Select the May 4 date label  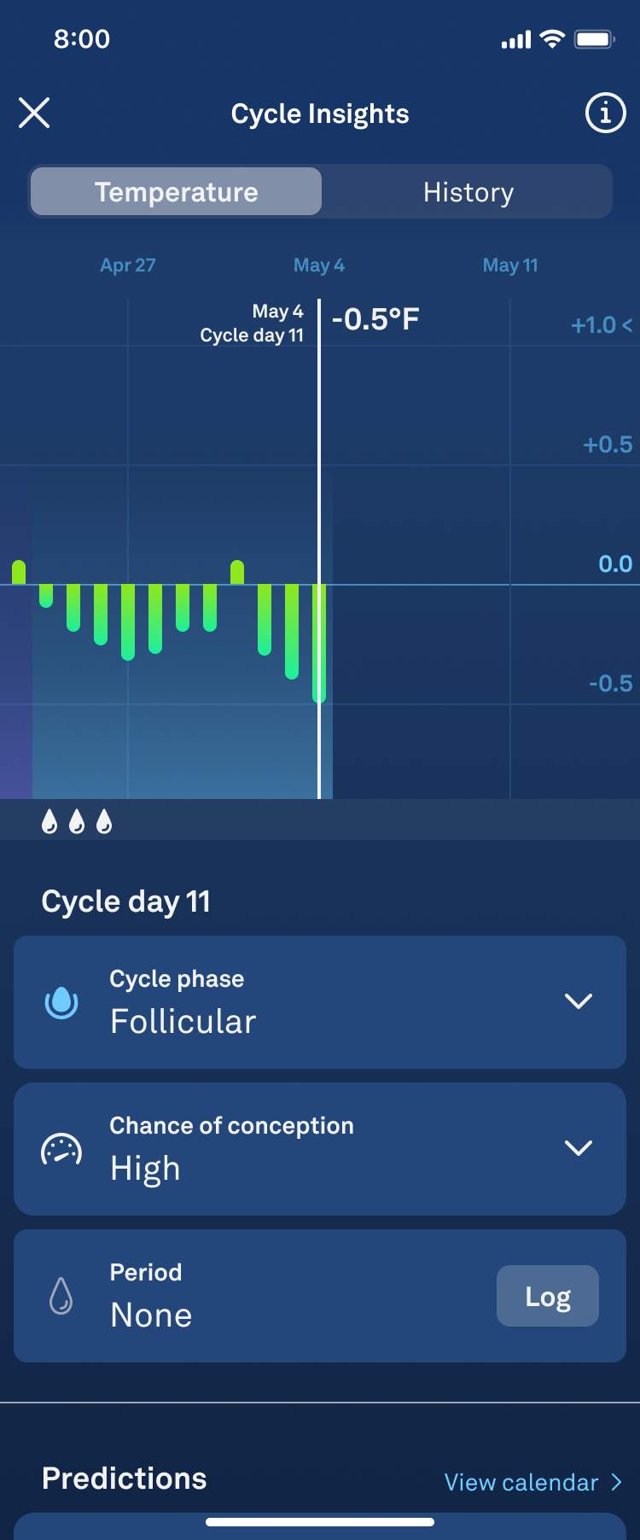pyautogui.click(x=319, y=265)
